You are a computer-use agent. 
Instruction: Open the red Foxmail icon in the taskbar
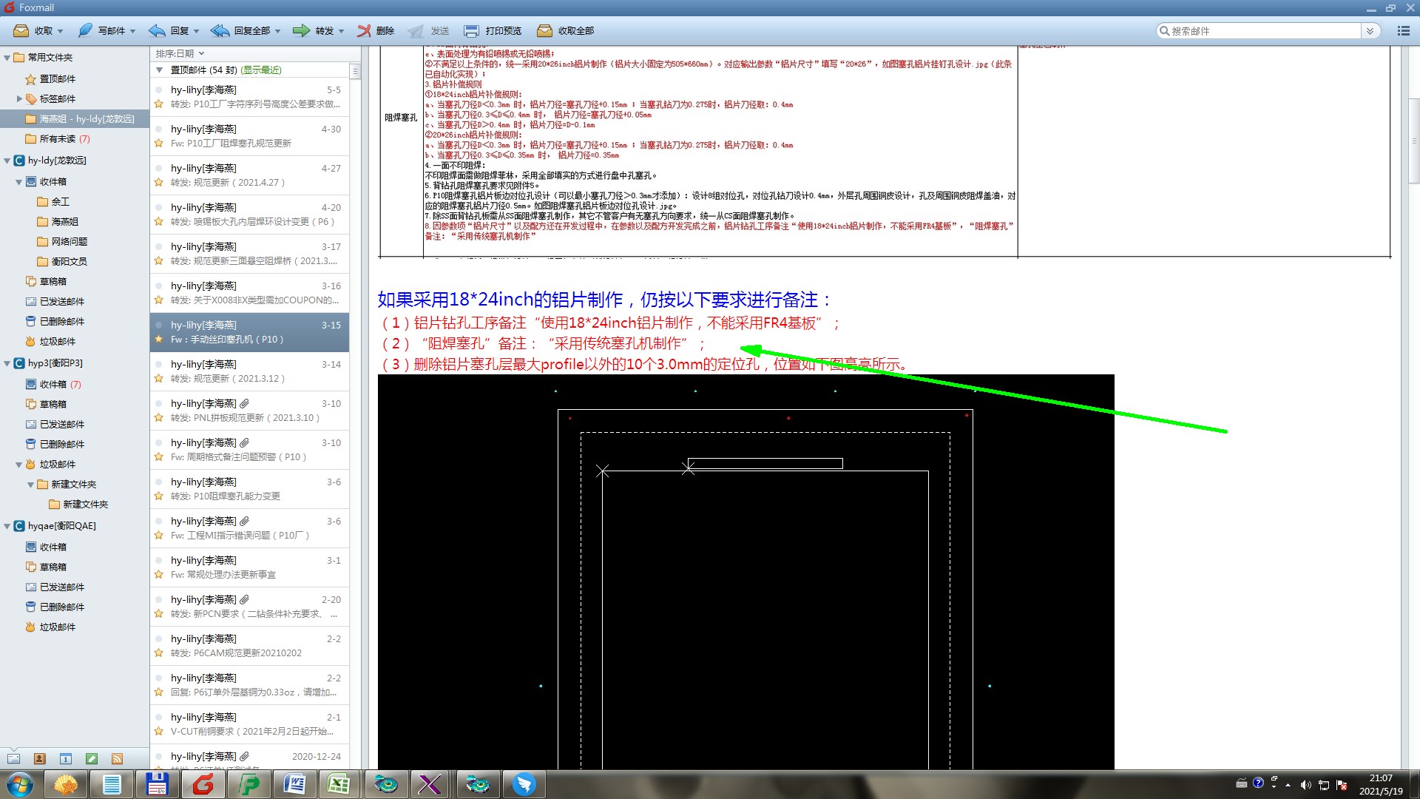203,784
